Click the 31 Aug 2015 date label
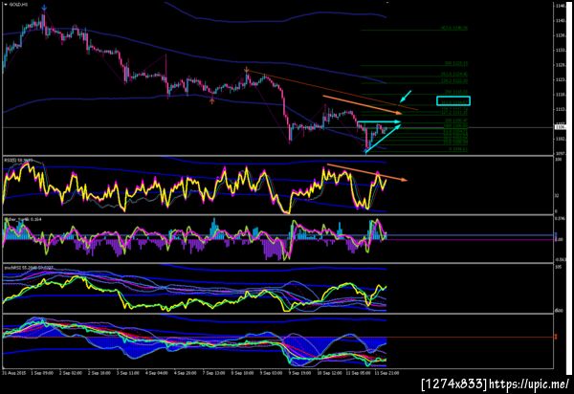 click(x=12, y=373)
